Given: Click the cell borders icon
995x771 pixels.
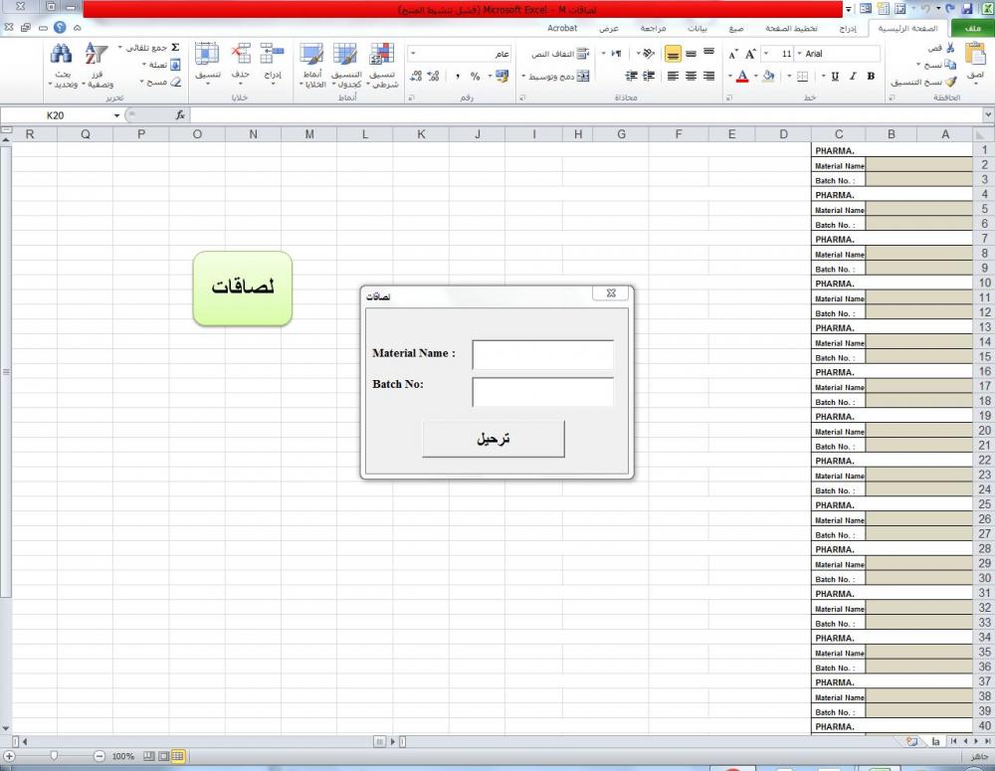Looking at the screenshot, I should point(802,77).
